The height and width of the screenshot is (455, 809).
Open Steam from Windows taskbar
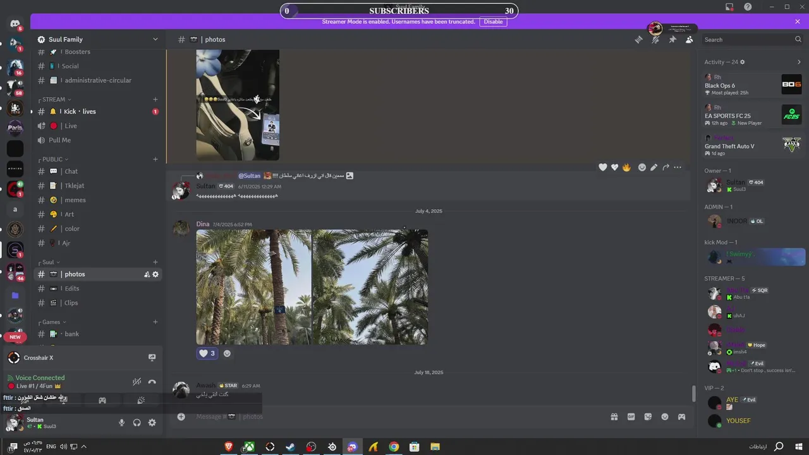290,447
